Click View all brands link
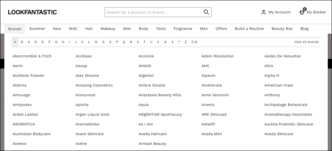The height and width of the screenshot is (151, 332). pyautogui.click(x=306, y=42)
